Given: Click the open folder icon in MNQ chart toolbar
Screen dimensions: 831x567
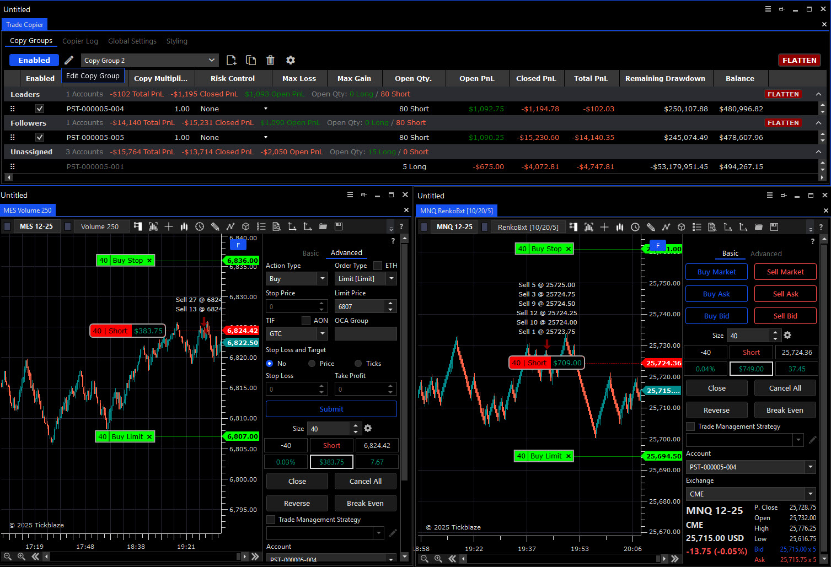Looking at the screenshot, I should (759, 227).
